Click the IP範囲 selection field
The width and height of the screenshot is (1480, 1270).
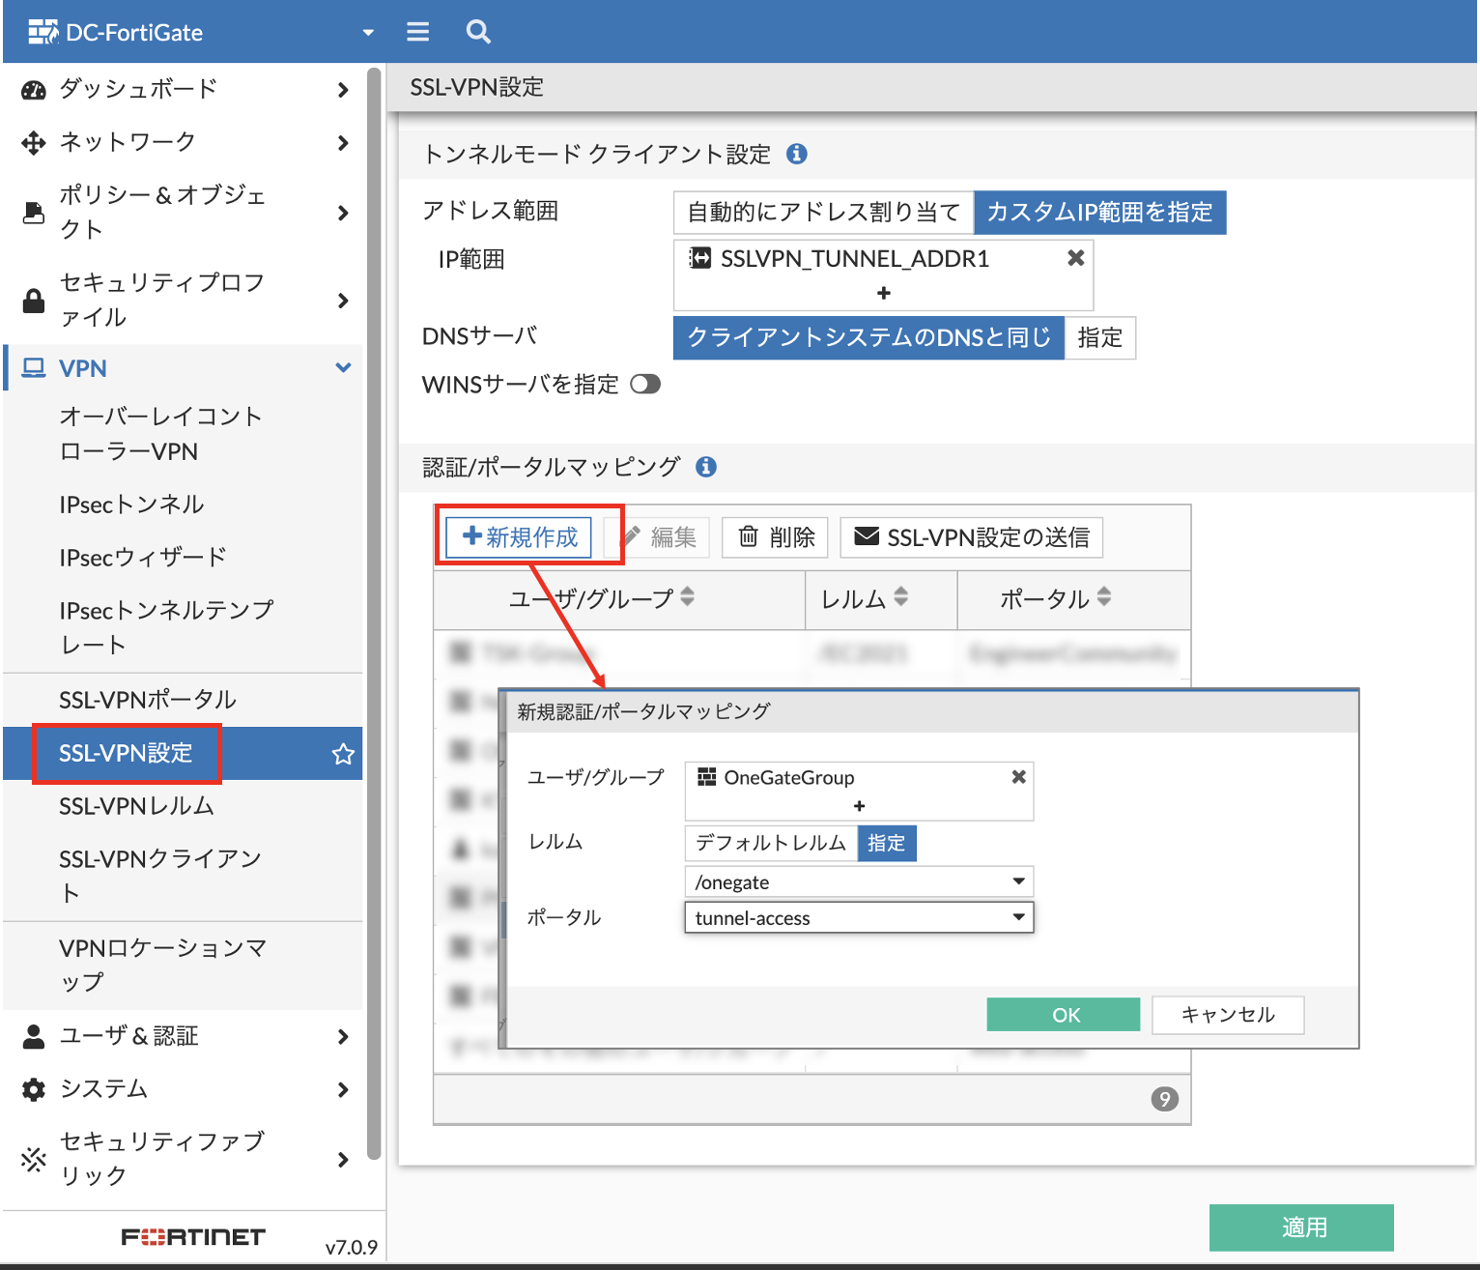tap(883, 275)
